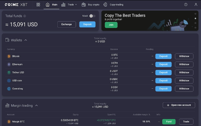Go to the Buy crypto tab
Image resolution: width=201 pixels, height=126 pixels.
tap(90, 5)
